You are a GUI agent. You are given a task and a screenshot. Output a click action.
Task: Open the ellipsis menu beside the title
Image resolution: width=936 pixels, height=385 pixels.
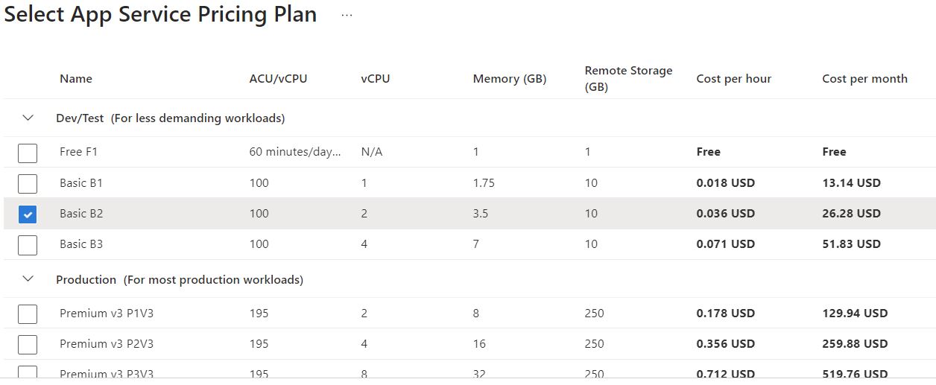[x=347, y=16]
